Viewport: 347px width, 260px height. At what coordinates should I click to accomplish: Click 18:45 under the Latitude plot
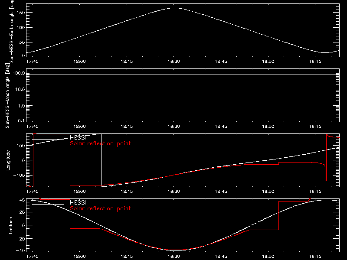coord(221,257)
